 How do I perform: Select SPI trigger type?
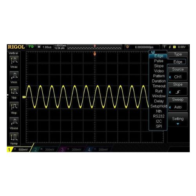tap(159, 126)
